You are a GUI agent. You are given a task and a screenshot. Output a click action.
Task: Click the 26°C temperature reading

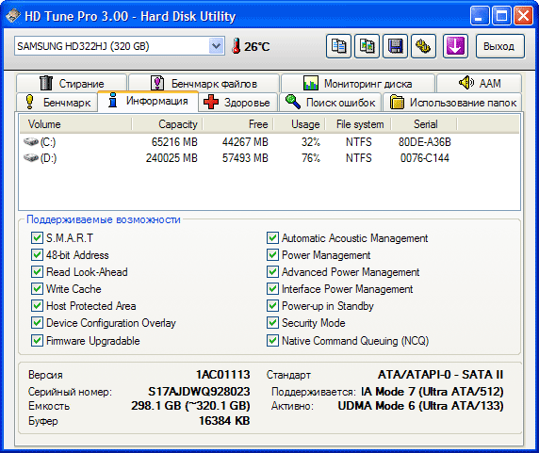tap(257, 46)
